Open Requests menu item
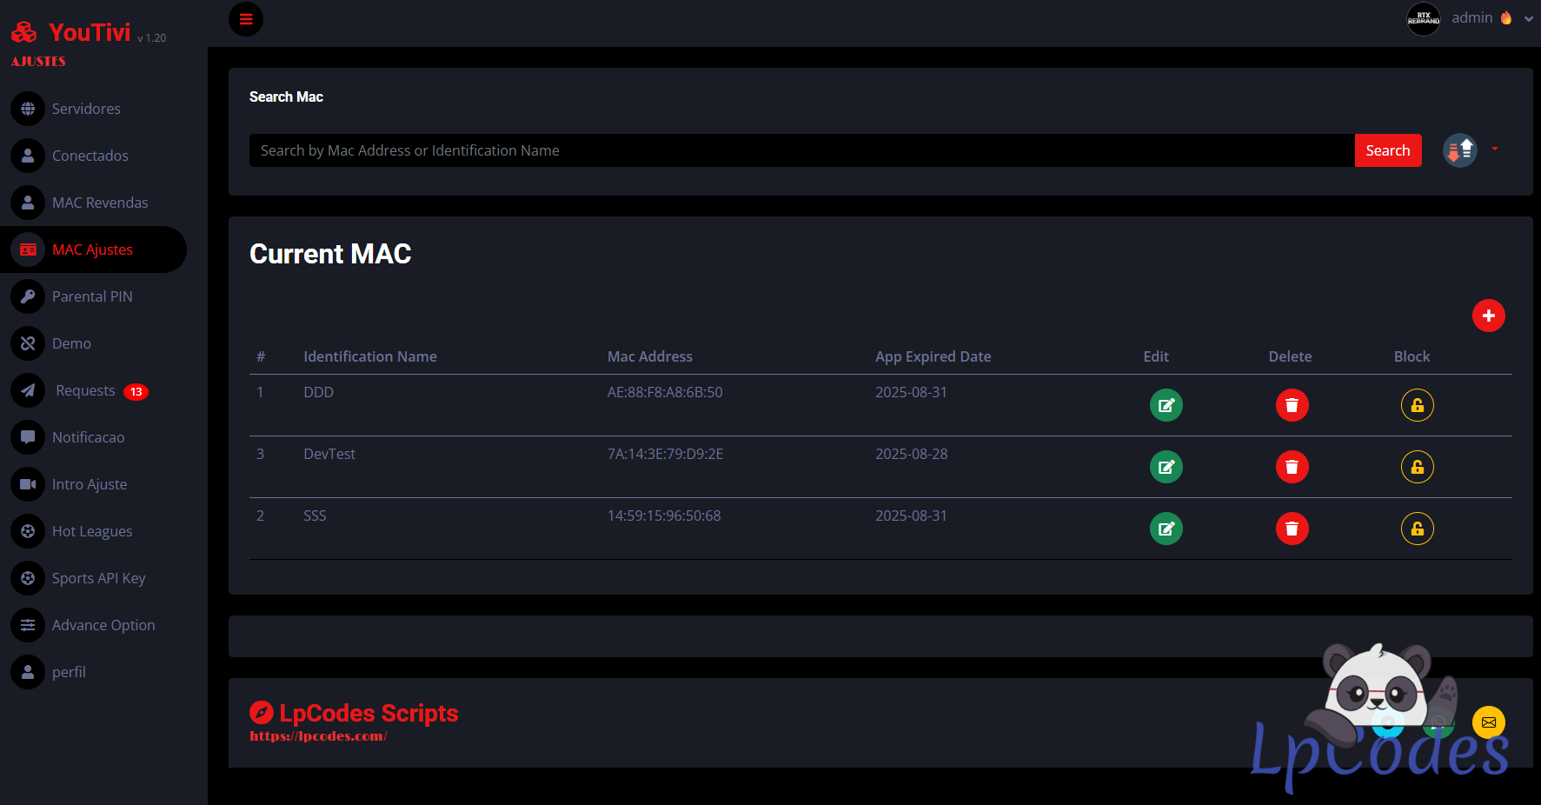1541x805 pixels. (x=85, y=390)
